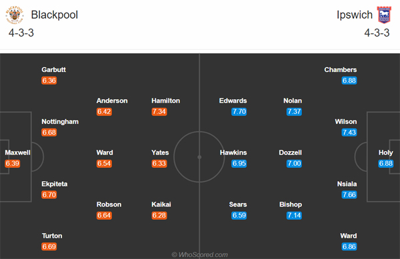The height and width of the screenshot is (259, 400).
Task: Select Hamilton's 7.34 rating badge
Action: pos(159,112)
